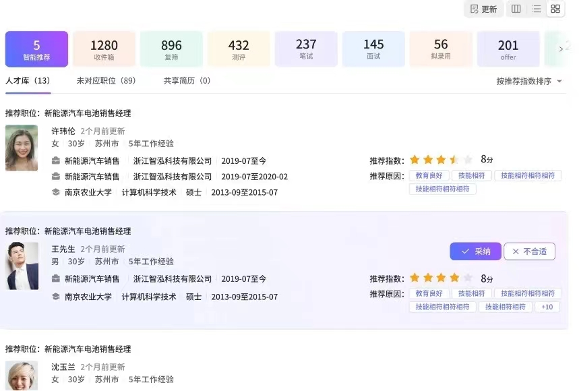Accept candidate 王先生 via 采纳 button
The width and height of the screenshot is (579, 391).
tap(475, 251)
